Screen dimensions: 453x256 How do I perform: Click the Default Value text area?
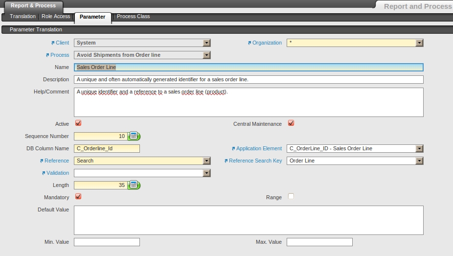pos(249,220)
